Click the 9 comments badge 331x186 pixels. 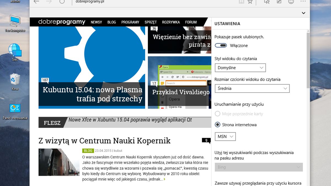tap(206, 141)
